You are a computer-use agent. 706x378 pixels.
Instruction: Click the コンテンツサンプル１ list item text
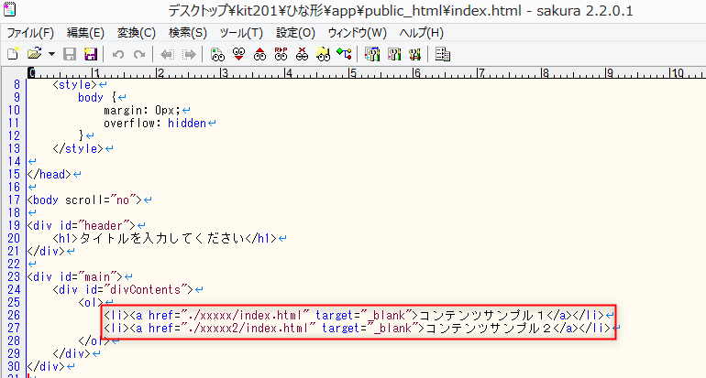(x=481, y=315)
